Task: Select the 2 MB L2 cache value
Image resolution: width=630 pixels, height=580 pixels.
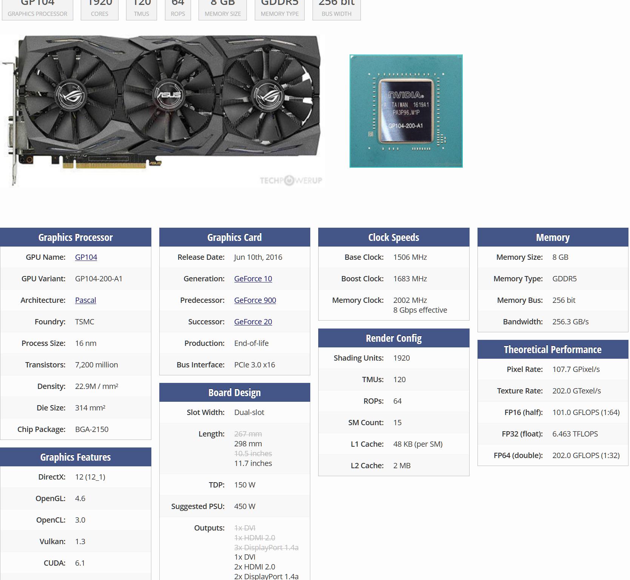Action: [402, 466]
